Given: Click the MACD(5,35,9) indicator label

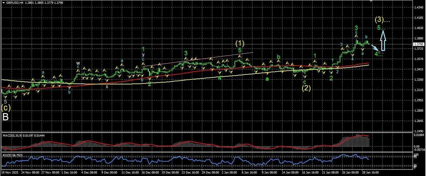Looking at the screenshot, I should (12, 135).
